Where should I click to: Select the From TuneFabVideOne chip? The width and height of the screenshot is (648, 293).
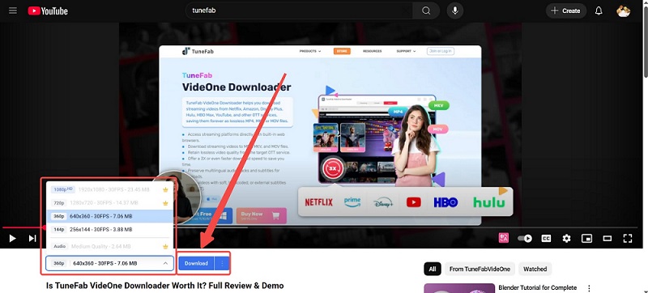coord(480,269)
